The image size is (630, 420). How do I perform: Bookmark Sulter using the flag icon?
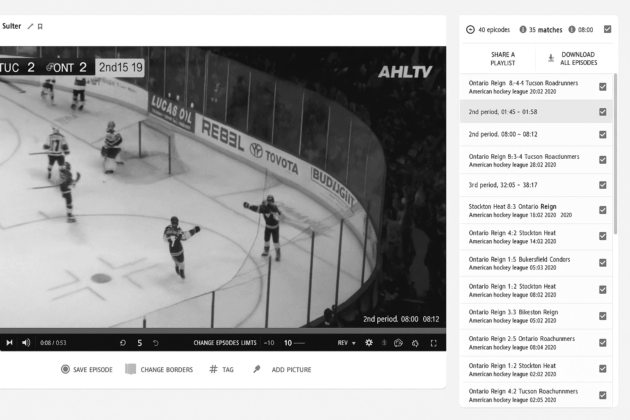[x=40, y=26]
